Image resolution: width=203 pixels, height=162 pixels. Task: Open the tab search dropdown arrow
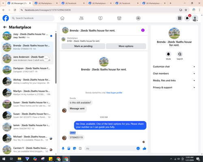click(3, 3)
